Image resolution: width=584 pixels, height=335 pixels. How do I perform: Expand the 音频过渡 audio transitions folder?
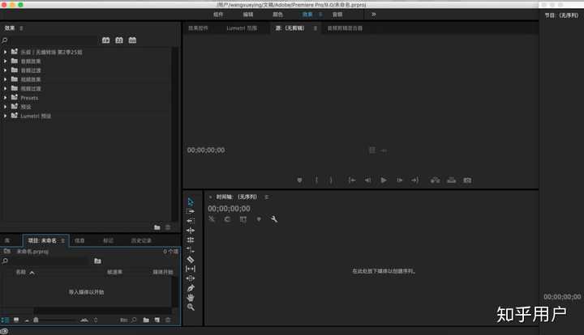coord(5,70)
